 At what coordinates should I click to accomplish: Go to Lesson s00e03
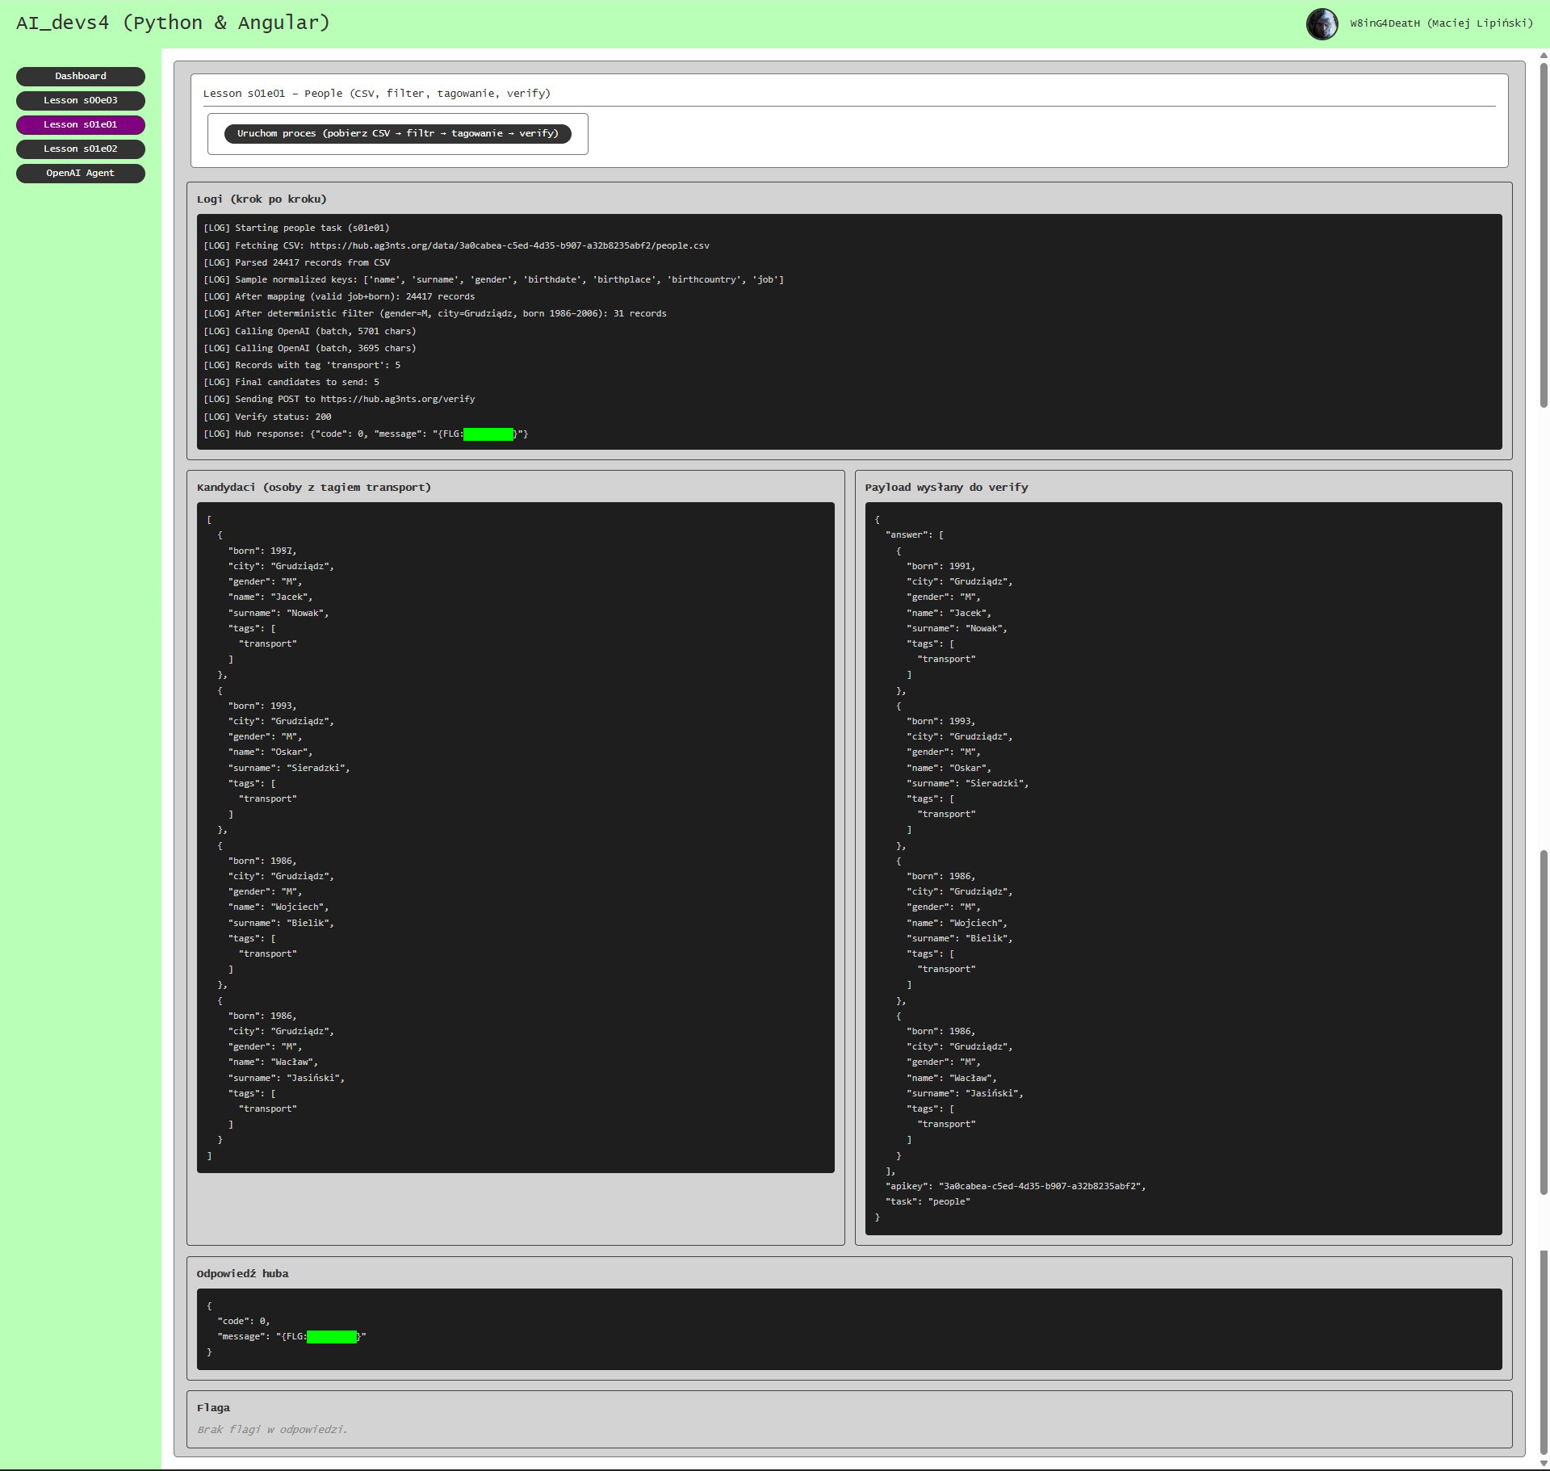[81, 100]
